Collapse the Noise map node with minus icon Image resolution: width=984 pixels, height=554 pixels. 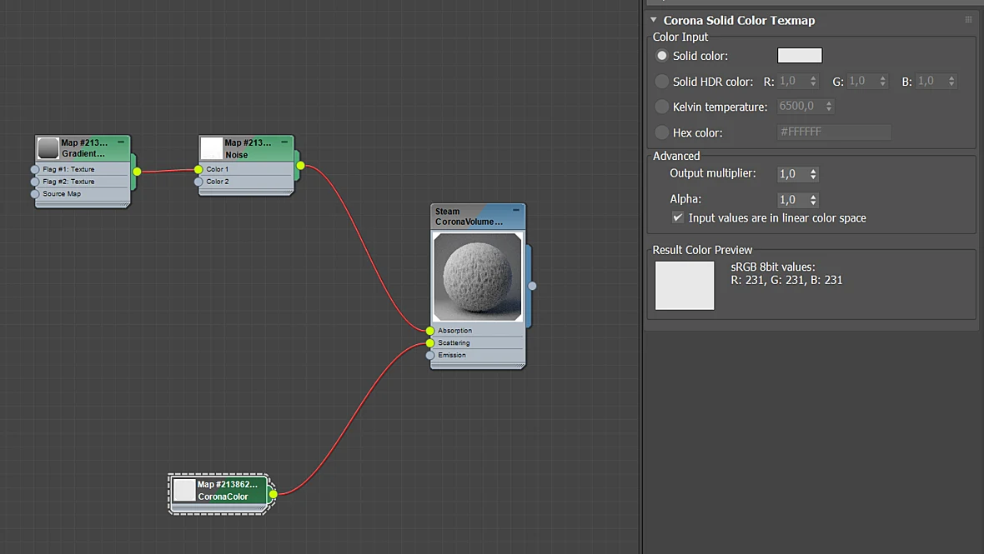284,142
